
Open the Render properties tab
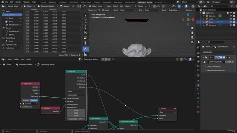(x=198, y=53)
